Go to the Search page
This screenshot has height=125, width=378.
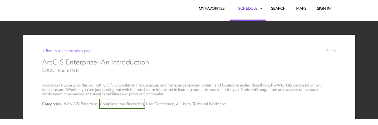(x=278, y=9)
